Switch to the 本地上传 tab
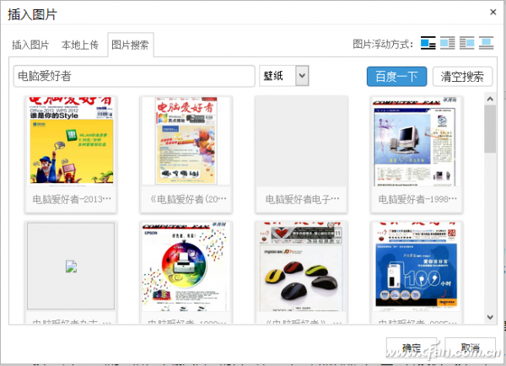The image size is (506, 366). pyautogui.click(x=80, y=45)
